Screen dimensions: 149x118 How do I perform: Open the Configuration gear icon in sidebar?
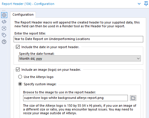click(4, 15)
